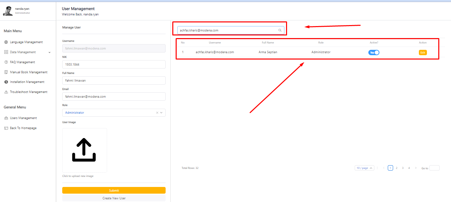Click the Submit button
The height and width of the screenshot is (202, 451).
(114, 190)
